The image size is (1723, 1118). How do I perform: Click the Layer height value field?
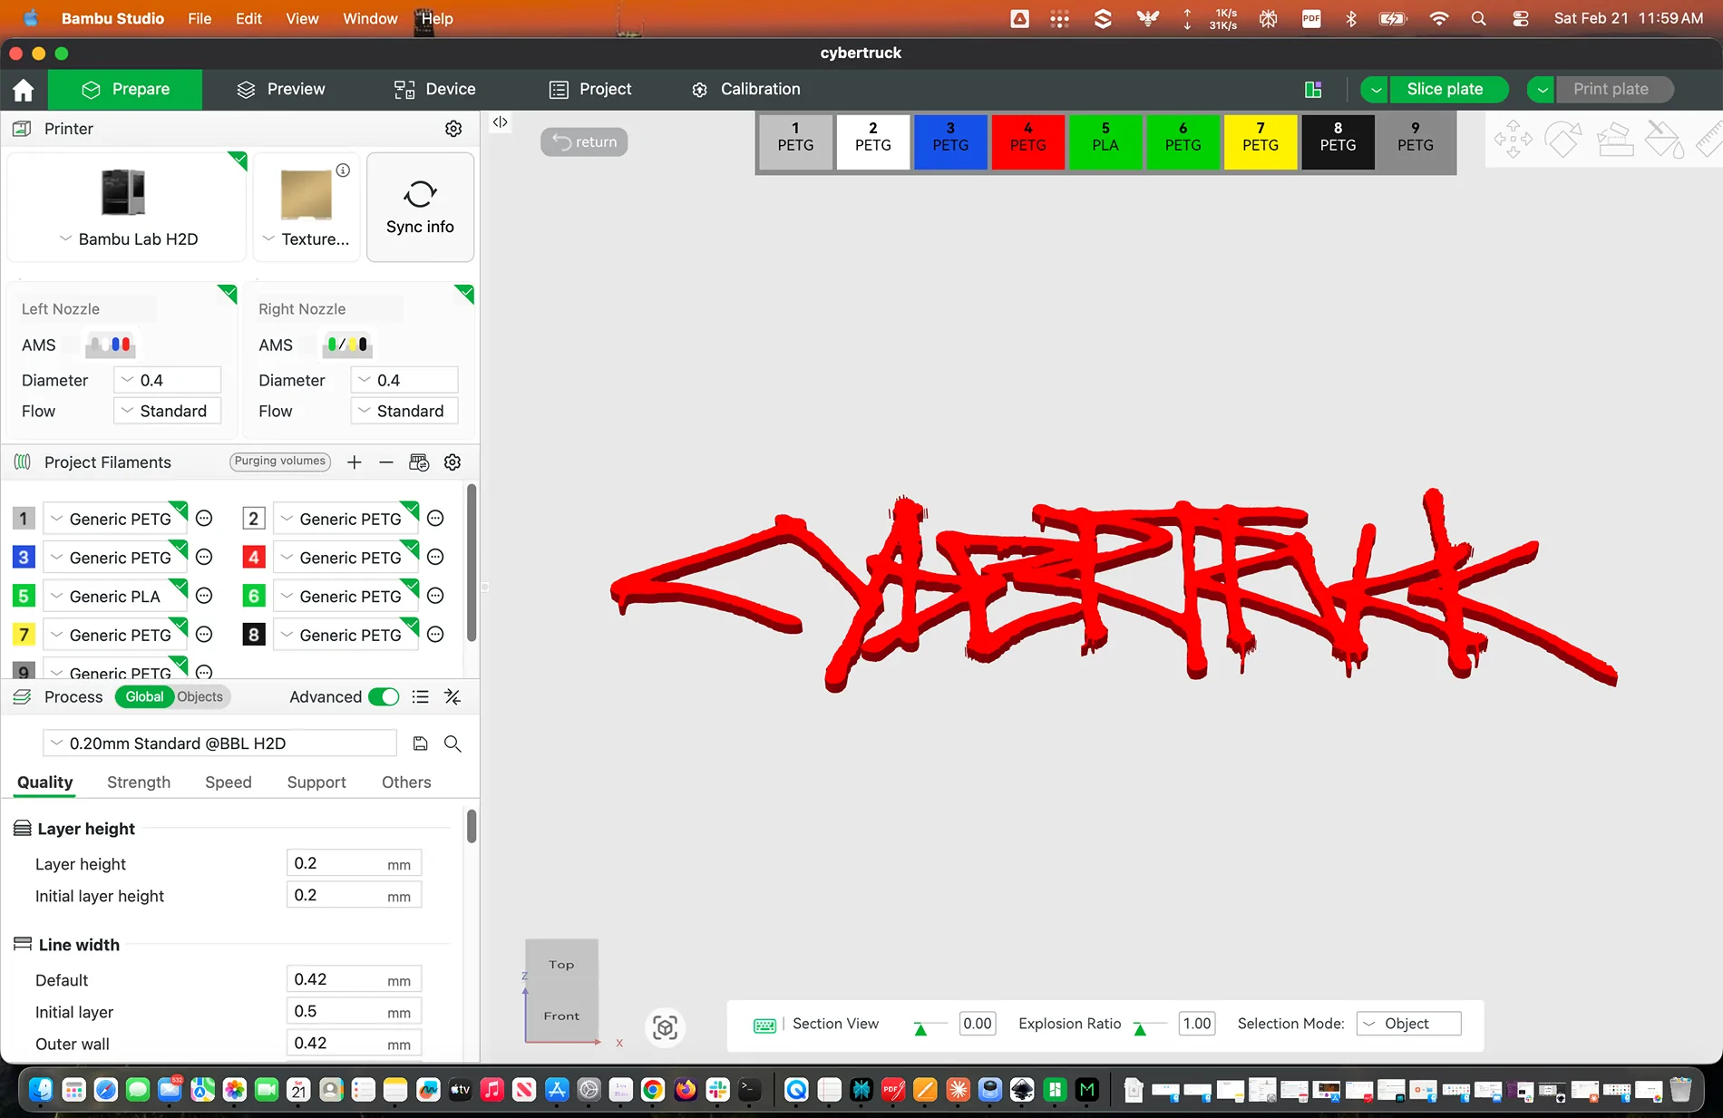355,863
